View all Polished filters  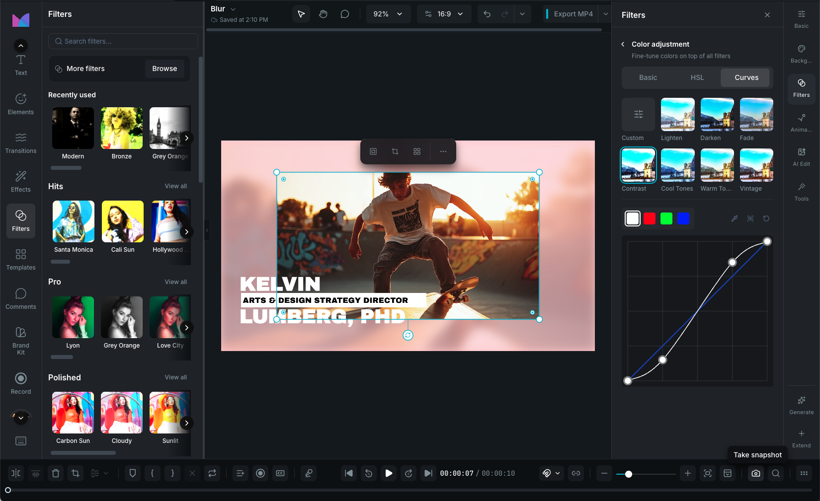176,377
